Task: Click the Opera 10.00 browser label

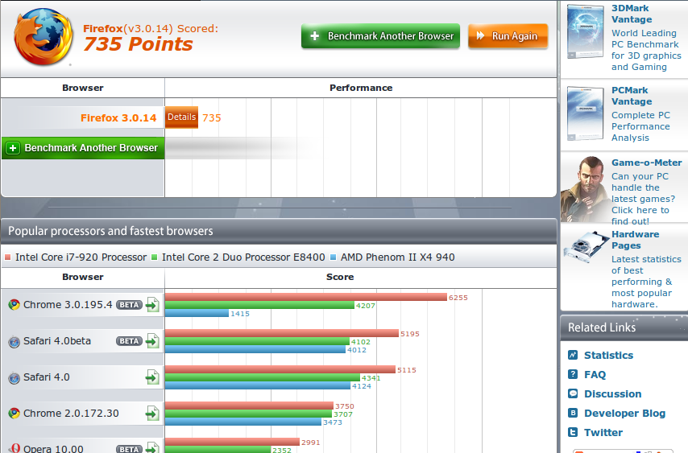Action: click(53, 449)
